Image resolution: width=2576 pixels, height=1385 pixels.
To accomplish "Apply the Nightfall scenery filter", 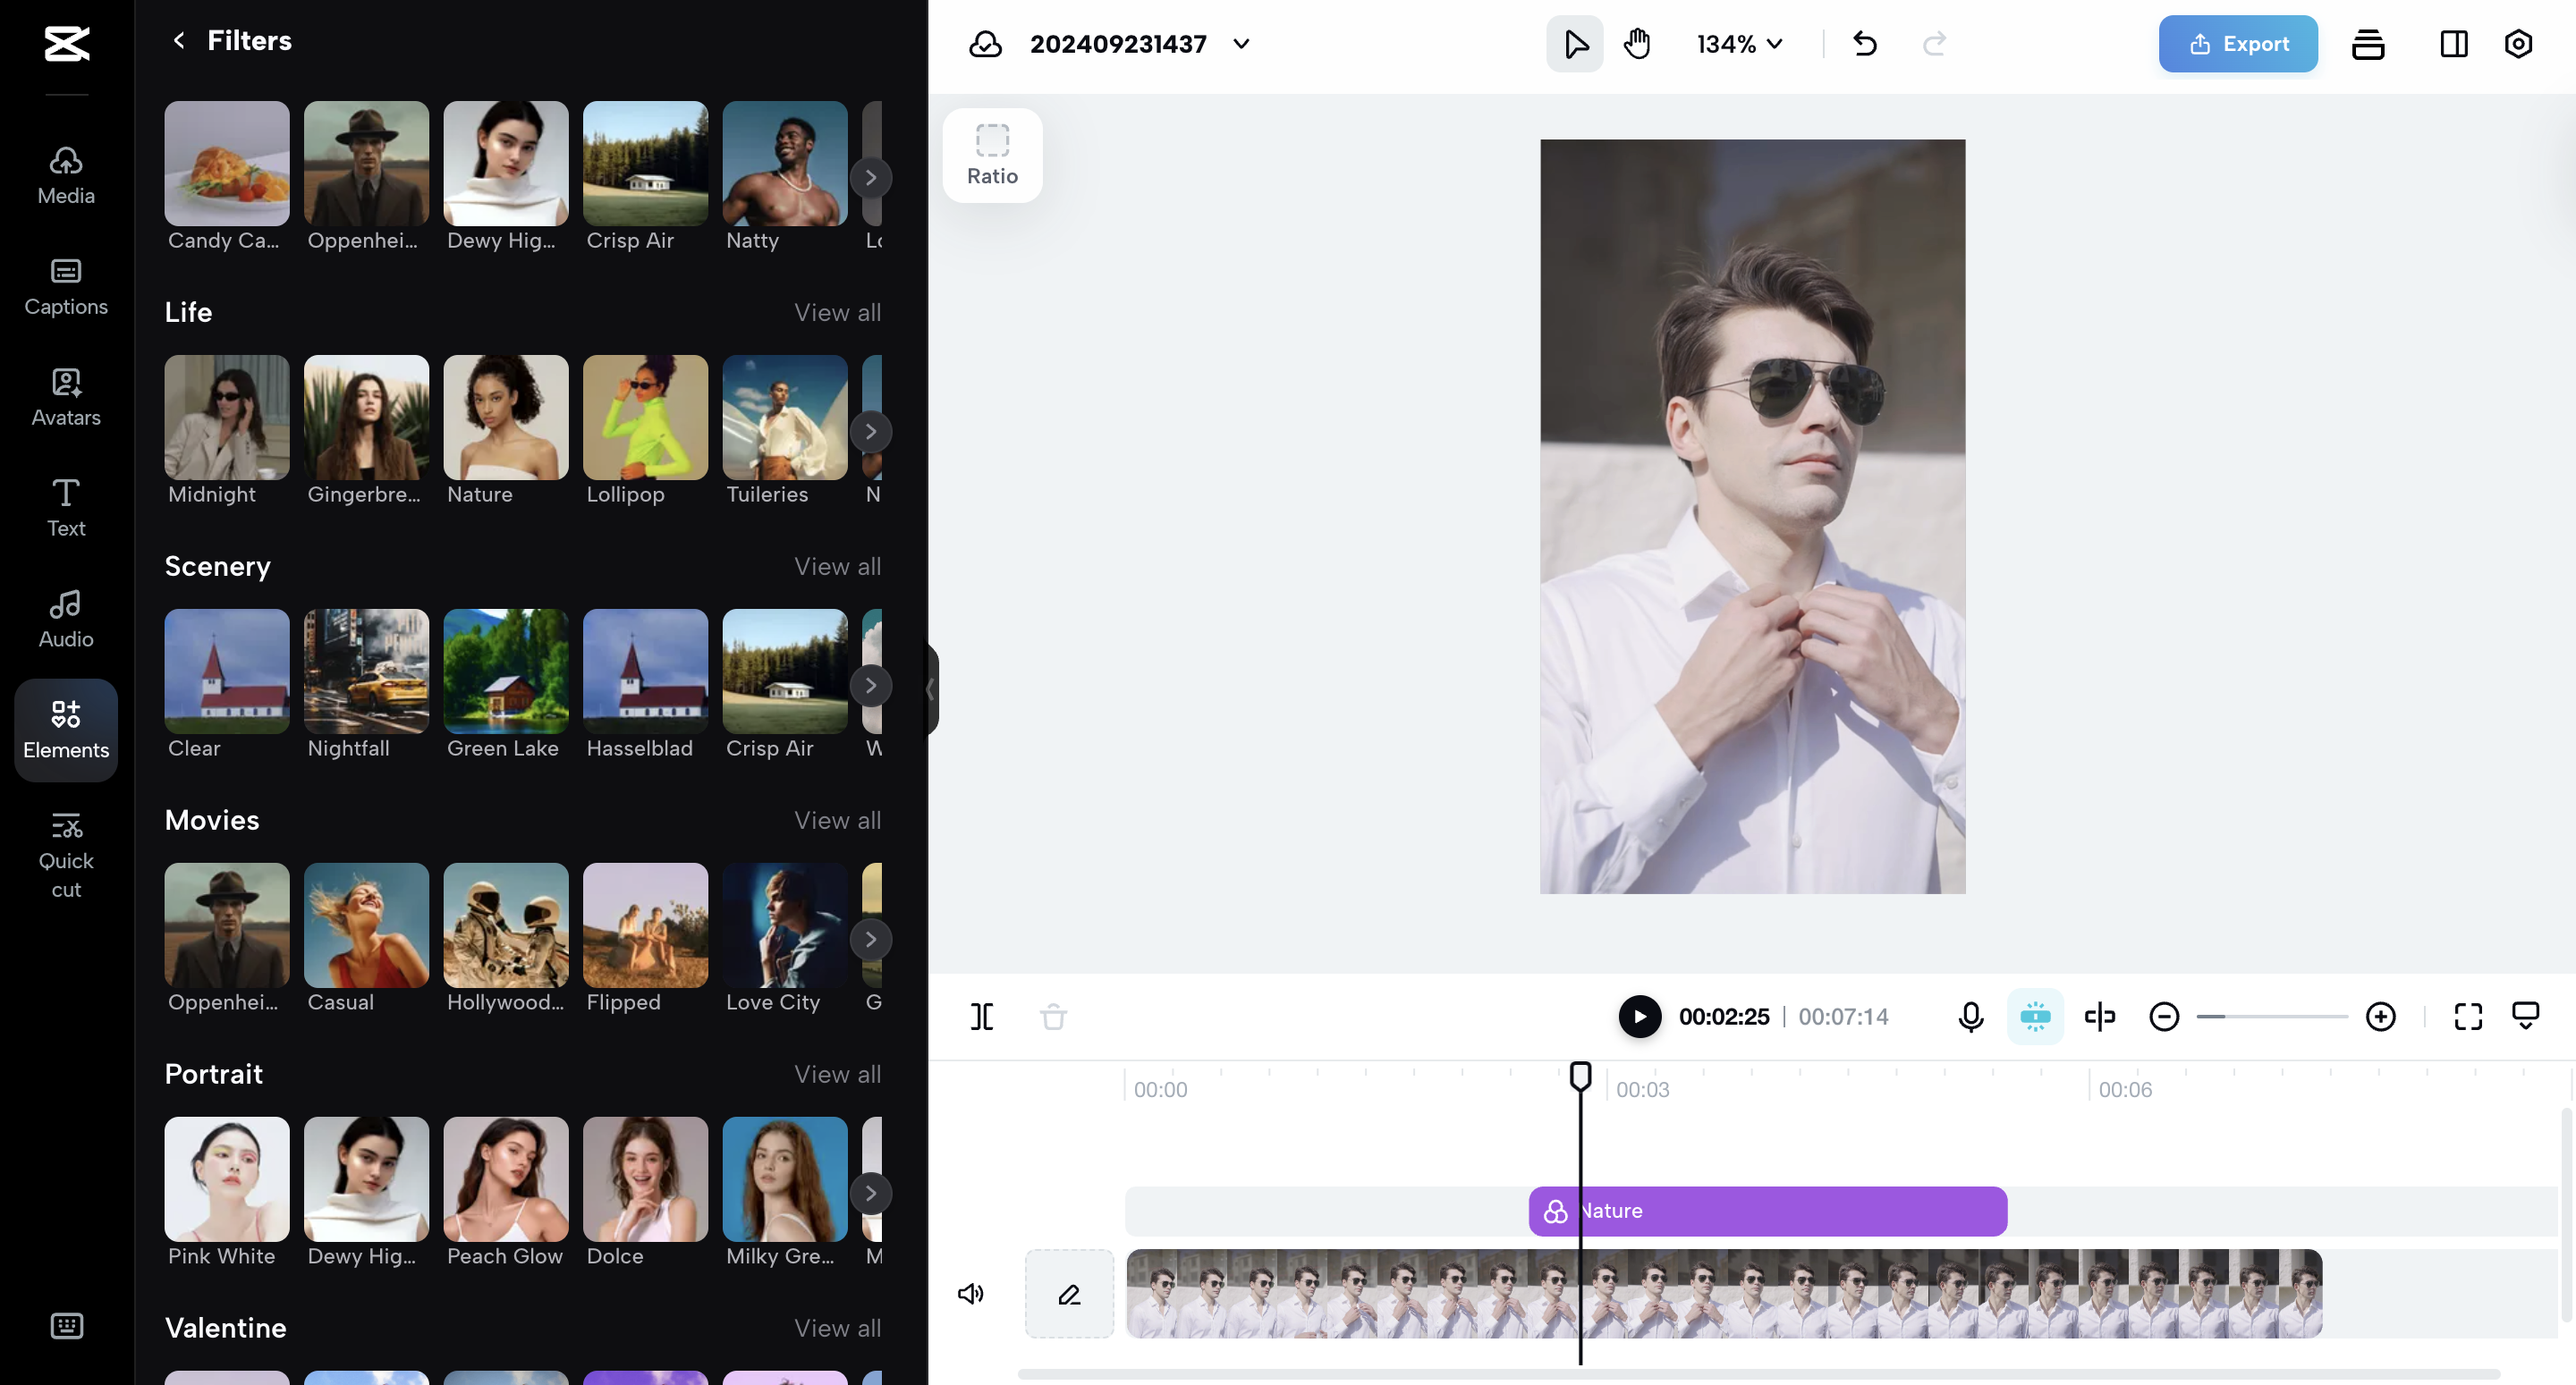I will point(366,672).
